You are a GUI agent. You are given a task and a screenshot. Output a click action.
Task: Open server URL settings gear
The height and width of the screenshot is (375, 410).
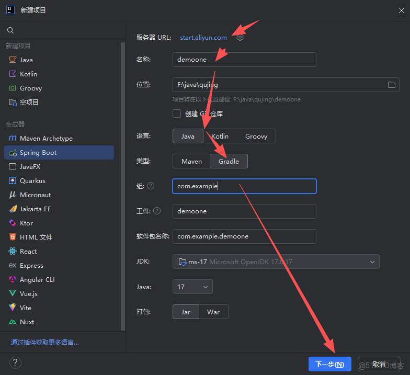coord(240,38)
